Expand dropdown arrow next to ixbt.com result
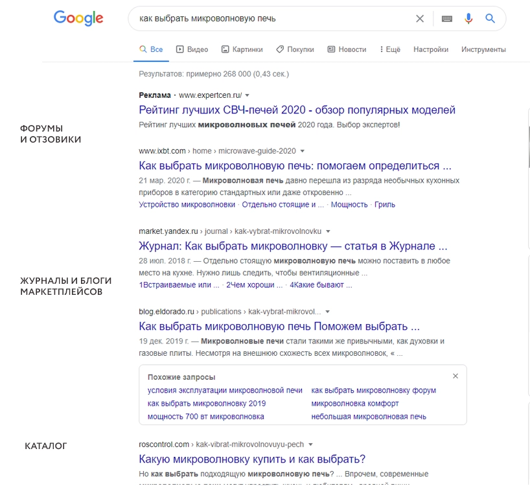 pyautogui.click(x=303, y=151)
